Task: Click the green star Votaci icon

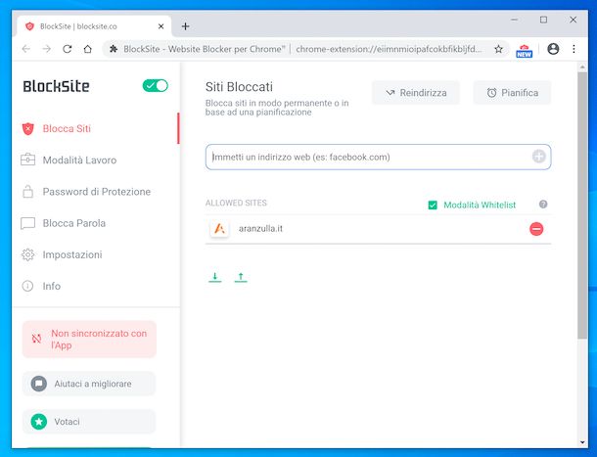Action: tap(39, 422)
